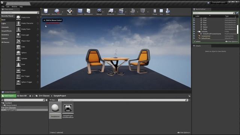Toggle visibility of CameraActor
Viewport: 240px width, 135px height.
pos(194,36)
